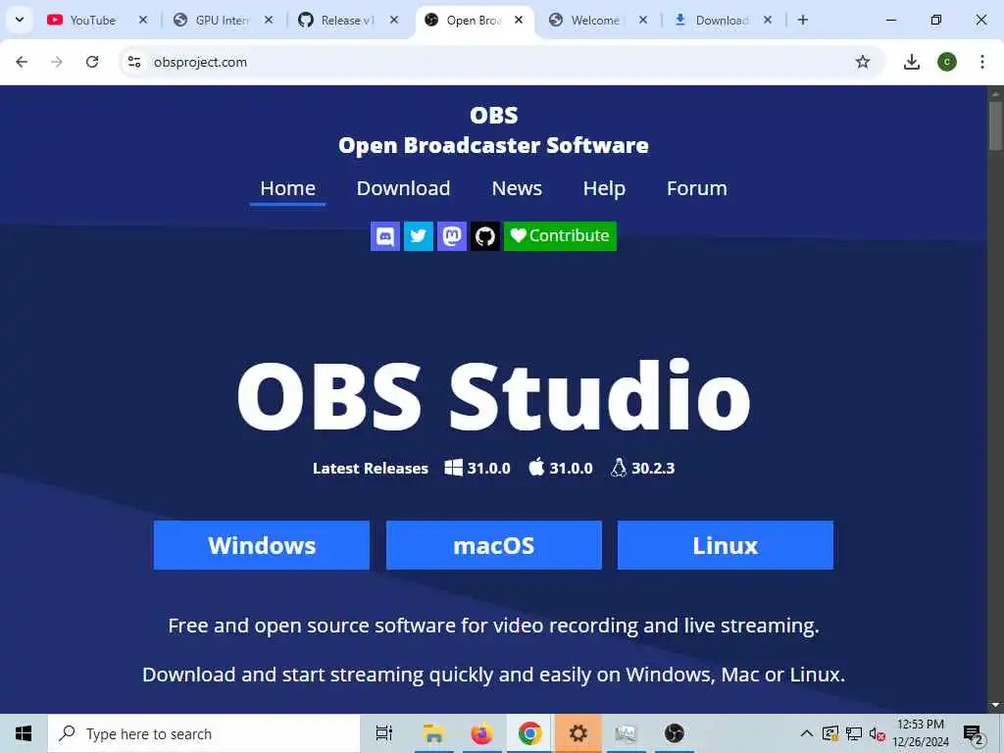Download OBS Studio for macOS

pos(494,545)
